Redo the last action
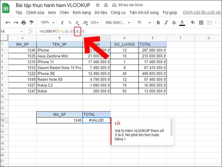Viewport: 222px width, 167px height. 16,23
